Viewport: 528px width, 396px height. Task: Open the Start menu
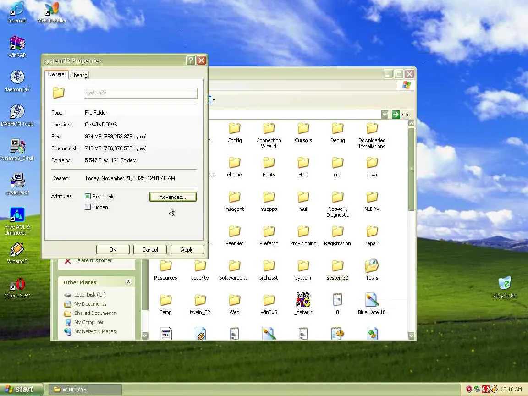pos(21,389)
